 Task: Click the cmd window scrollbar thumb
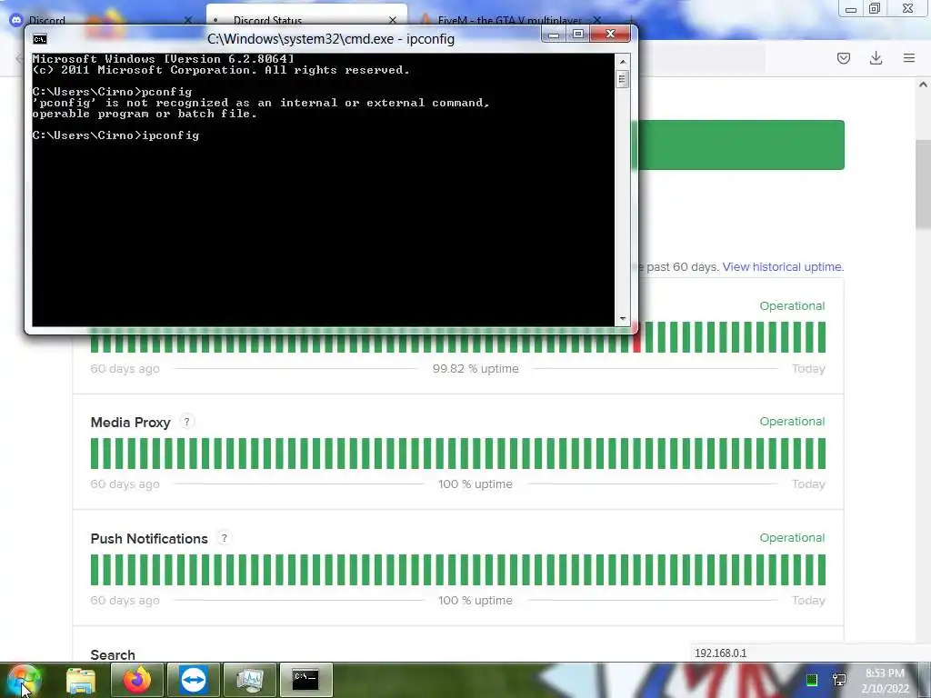(x=622, y=78)
